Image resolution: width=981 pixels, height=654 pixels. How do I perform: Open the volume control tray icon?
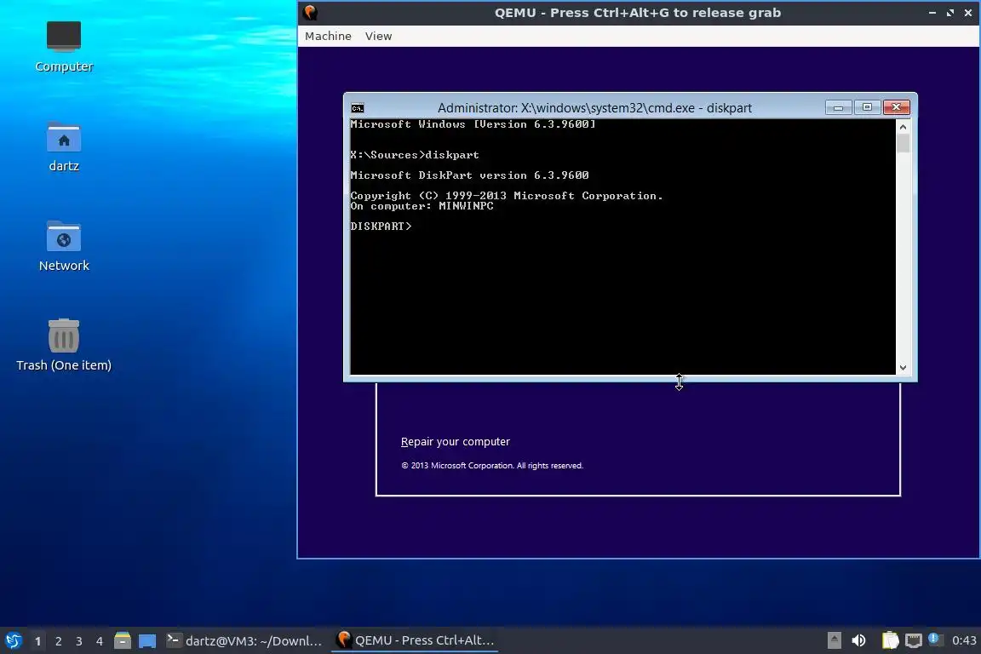click(x=858, y=640)
